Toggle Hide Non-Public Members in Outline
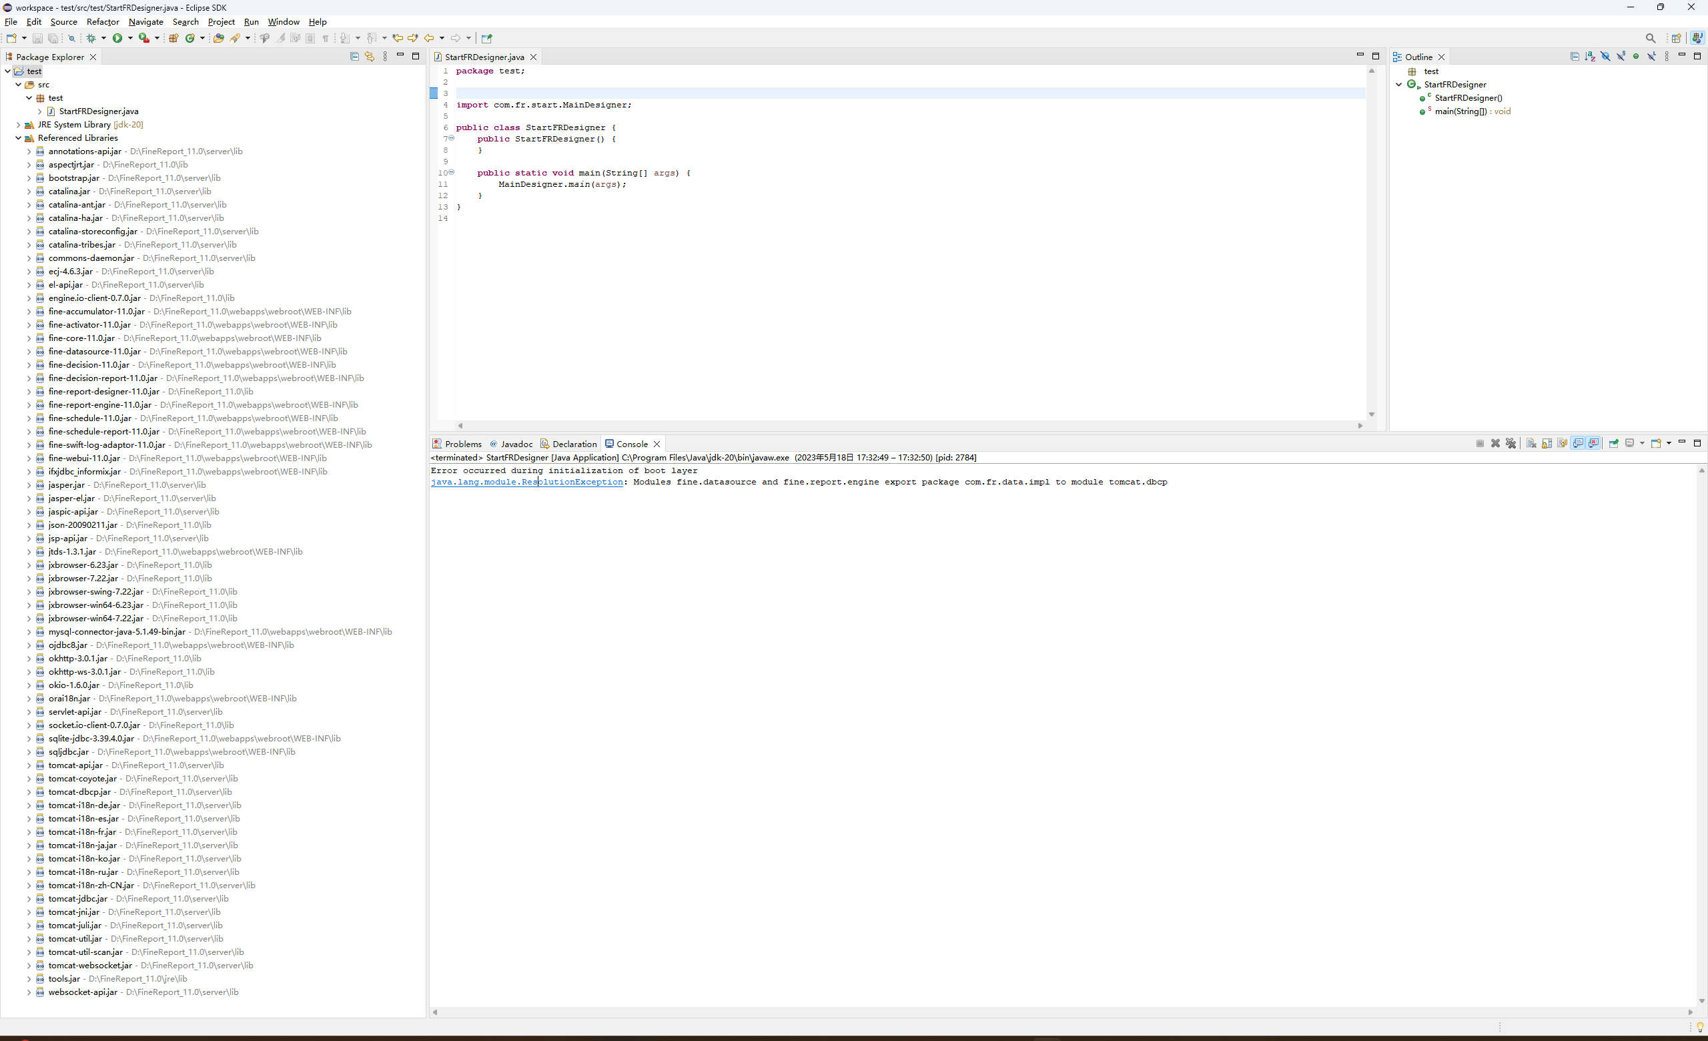 1637,56
